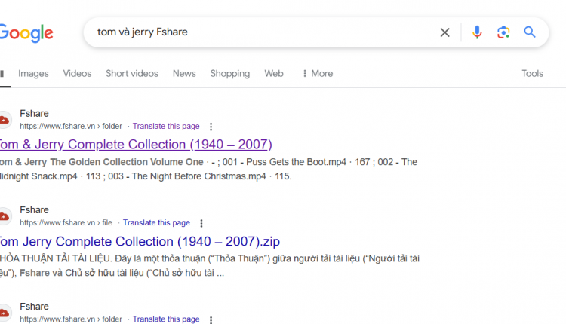Click the third result URL 'fshare.vn › folder'
Image resolution: width=566 pixels, height=324 pixels.
coord(71,319)
